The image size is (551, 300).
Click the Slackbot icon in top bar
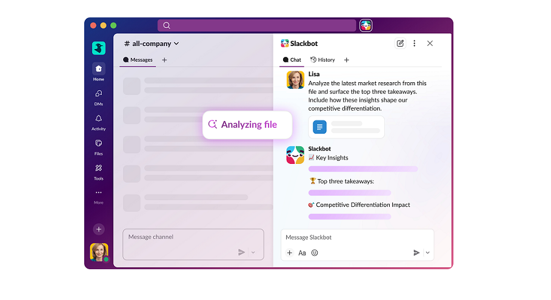[366, 25]
